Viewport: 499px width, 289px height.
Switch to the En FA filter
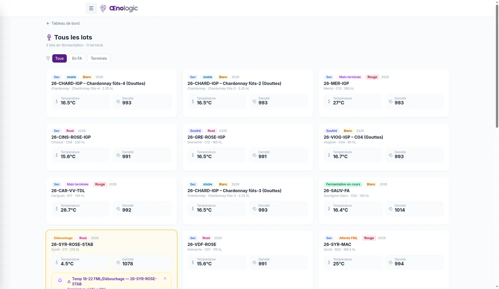[x=77, y=58]
